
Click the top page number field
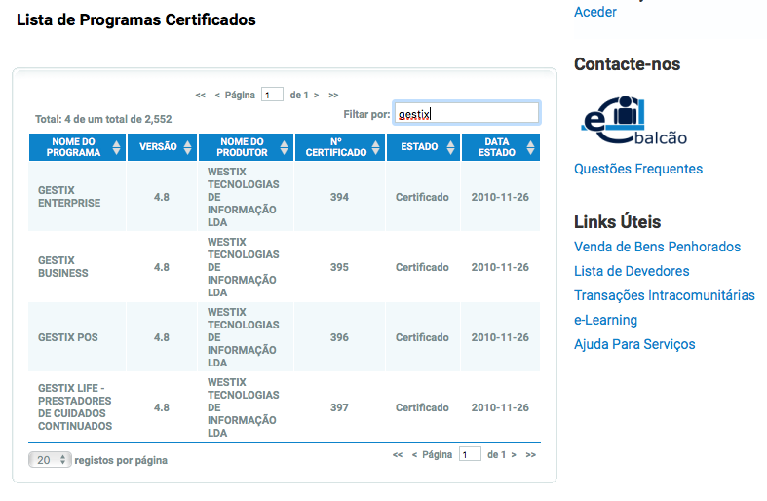pos(272,95)
